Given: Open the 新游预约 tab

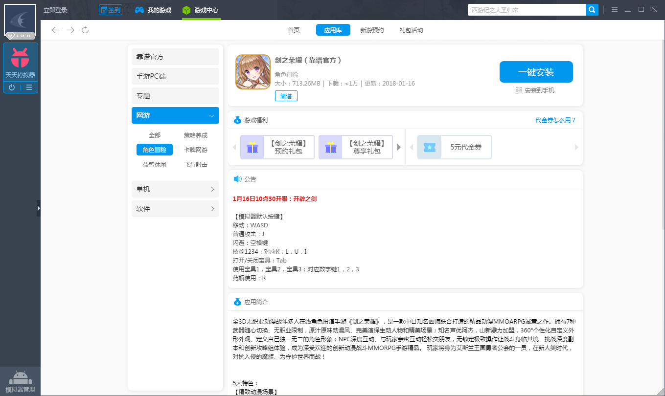Looking at the screenshot, I should point(372,30).
